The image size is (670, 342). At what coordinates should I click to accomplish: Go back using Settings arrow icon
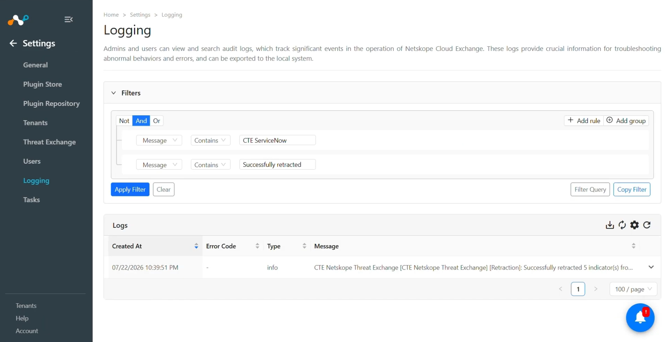pos(13,43)
